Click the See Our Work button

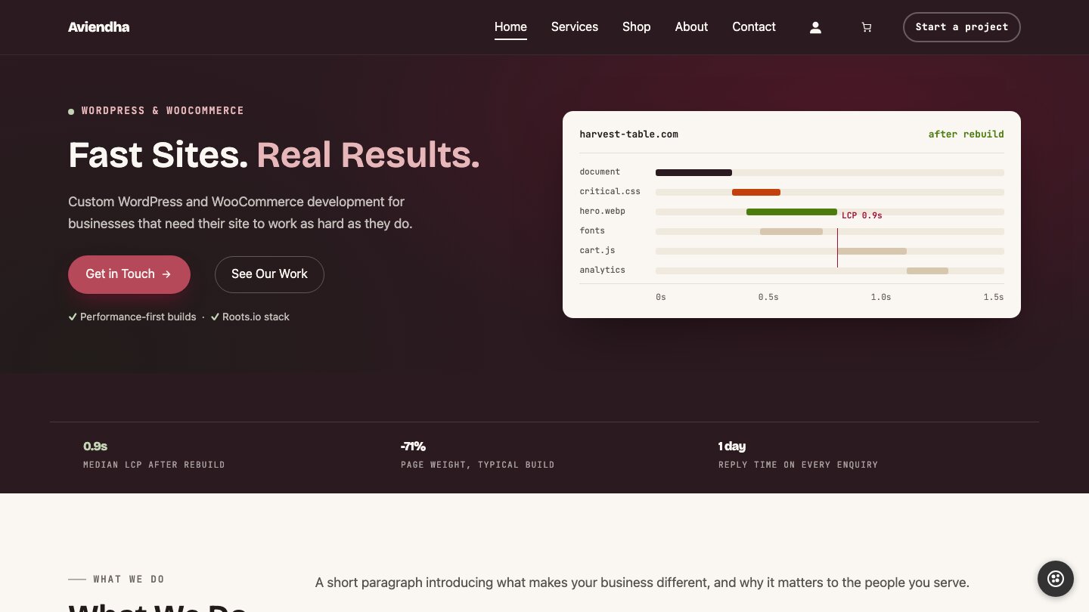[x=269, y=274]
